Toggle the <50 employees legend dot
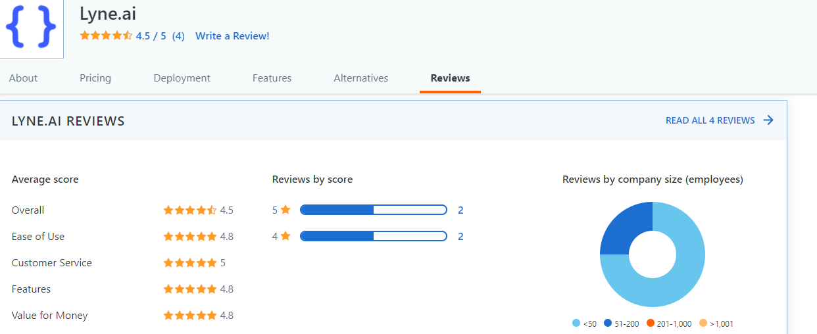The width and height of the screenshot is (817, 334). pyautogui.click(x=576, y=323)
